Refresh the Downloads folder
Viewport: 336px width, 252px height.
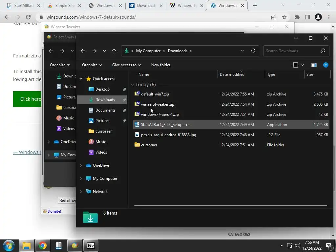click(253, 51)
